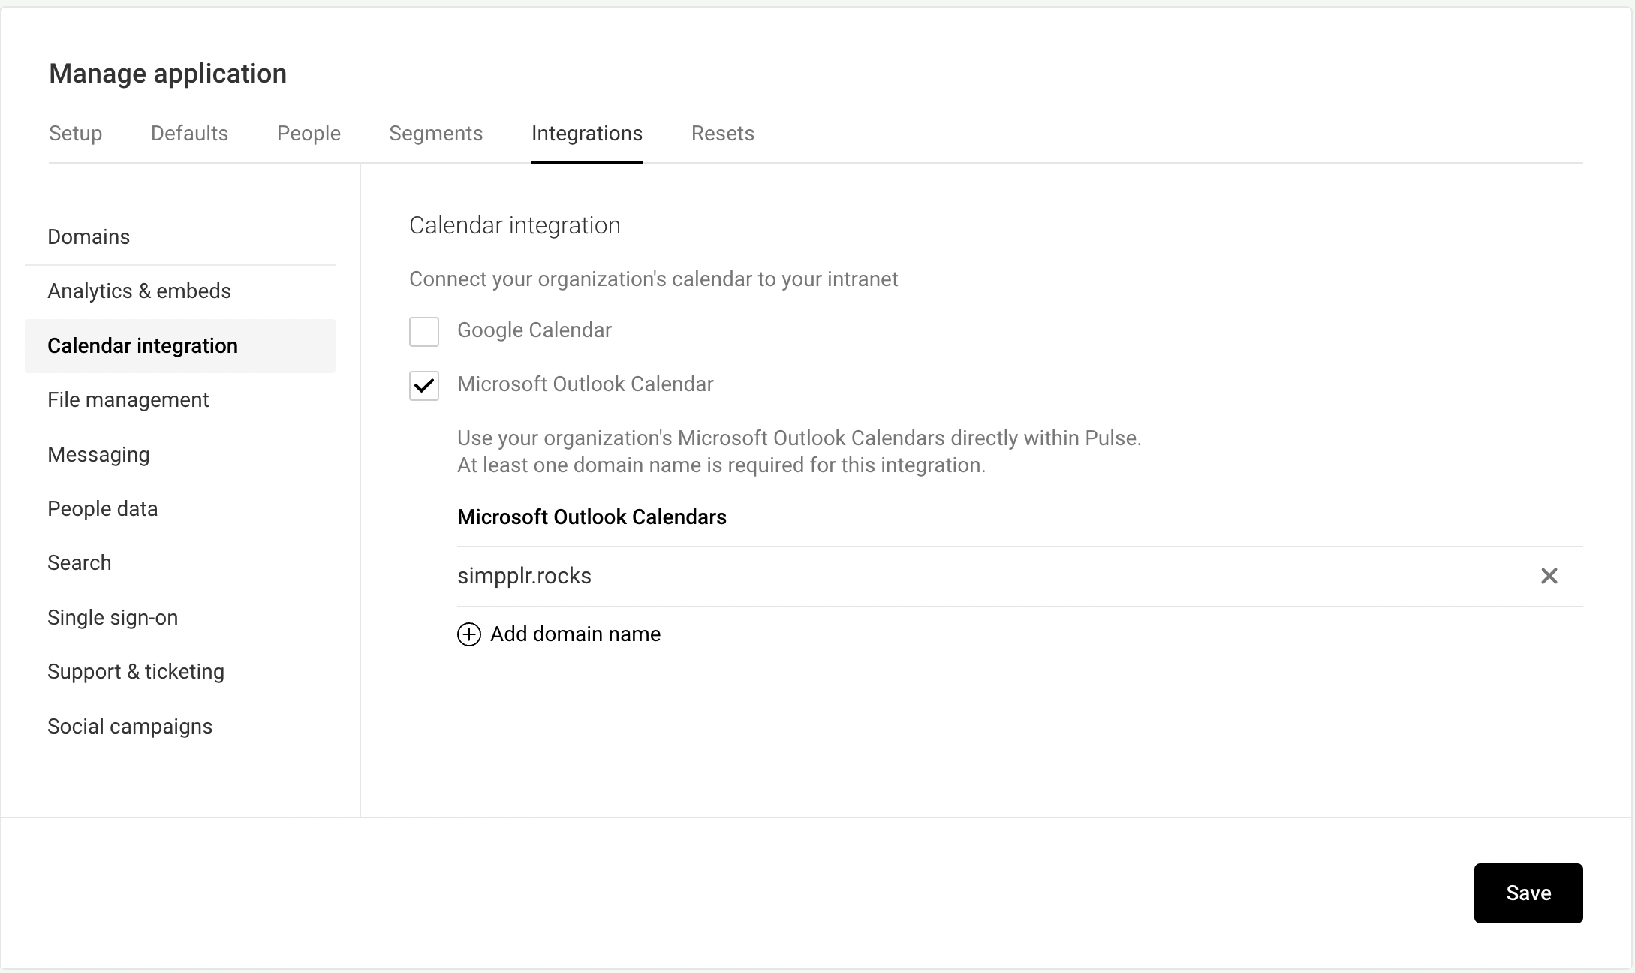Click the Microsoft Outlook Calendars heading
The image size is (1635, 973).
pyautogui.click(x=592, y=517)
